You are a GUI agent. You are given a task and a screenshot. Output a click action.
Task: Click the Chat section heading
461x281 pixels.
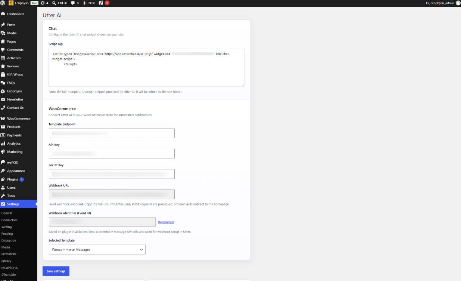pos(53,28)
